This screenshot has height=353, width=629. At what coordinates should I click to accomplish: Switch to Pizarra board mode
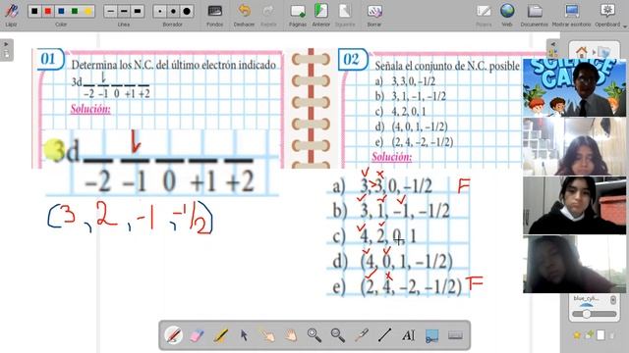pyautogui.click(x=484, y=15)
